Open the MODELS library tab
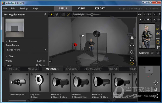162x103 pixels. coord(32,69)
